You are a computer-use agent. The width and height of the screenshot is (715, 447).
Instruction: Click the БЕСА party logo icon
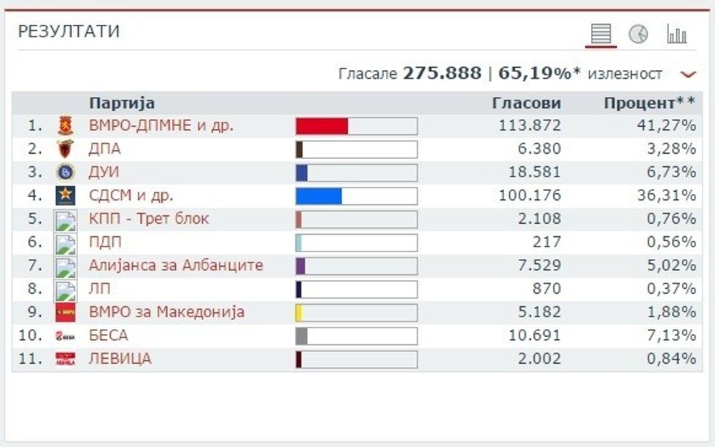coord(66,335)
